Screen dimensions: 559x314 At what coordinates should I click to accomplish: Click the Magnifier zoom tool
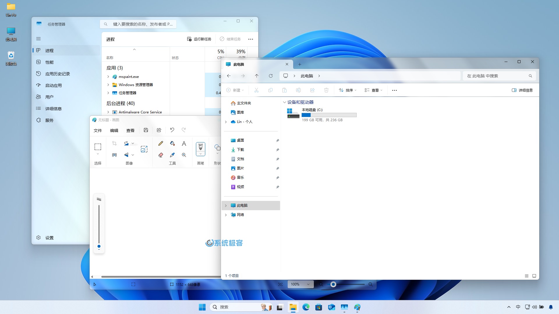click(184, 155)
